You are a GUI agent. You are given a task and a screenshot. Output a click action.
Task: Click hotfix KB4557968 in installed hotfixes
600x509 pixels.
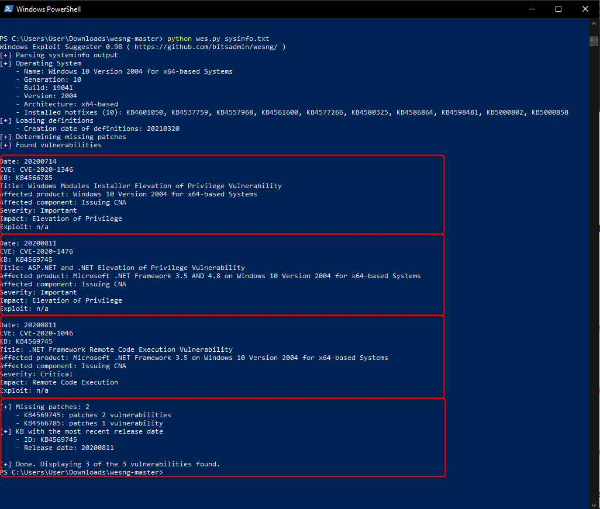click(x=235, y=112)
